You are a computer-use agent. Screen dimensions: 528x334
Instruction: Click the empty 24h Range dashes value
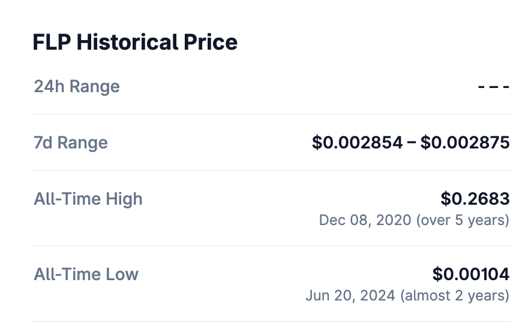tap(493, 87)
